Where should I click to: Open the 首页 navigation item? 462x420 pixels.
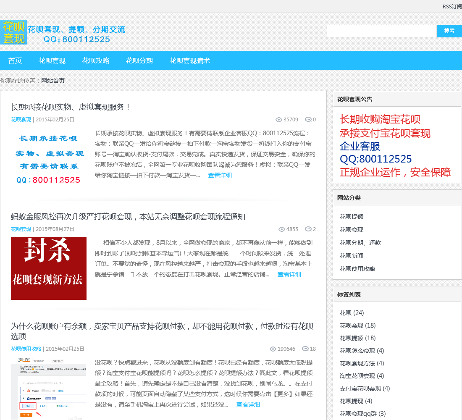15,60
